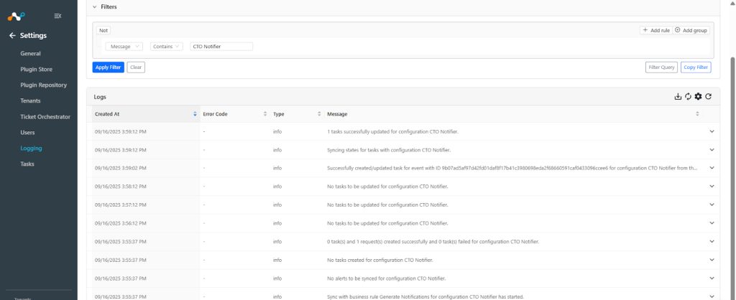This screenshot has width=736, height=300.
Task: Expand the '0 task(s) and 1 request(s)' log row
Action: (x=712, y=241)
